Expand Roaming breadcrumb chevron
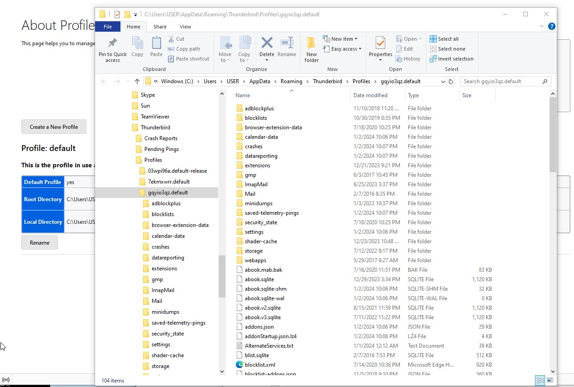574x387 pixels. click(x=307, y=81)
